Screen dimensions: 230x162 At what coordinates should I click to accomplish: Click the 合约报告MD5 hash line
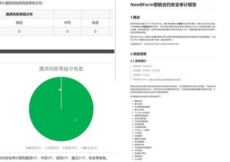154,44
